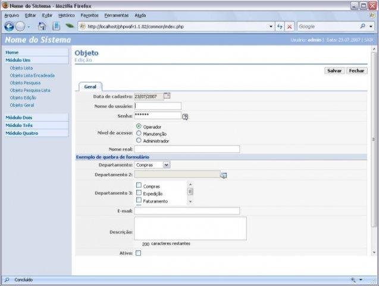
Task: Click the browser URL address field
Action: [177, 27]
